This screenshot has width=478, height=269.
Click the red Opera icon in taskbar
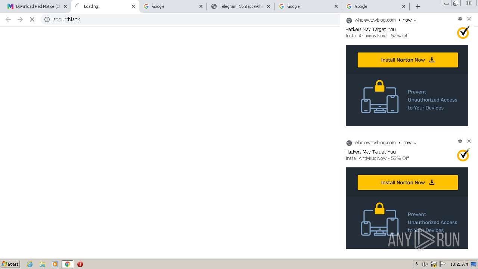(x=80, y=264)
